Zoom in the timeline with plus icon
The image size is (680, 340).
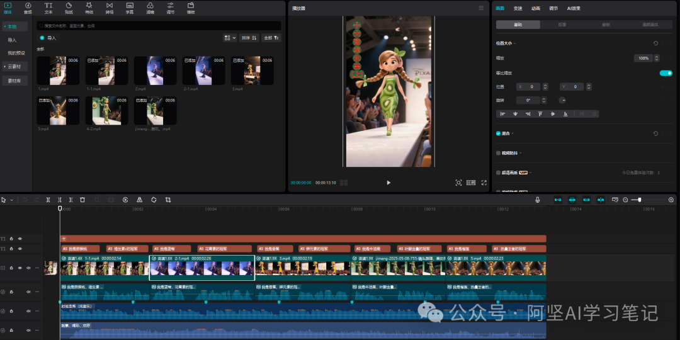pos(671,200)
